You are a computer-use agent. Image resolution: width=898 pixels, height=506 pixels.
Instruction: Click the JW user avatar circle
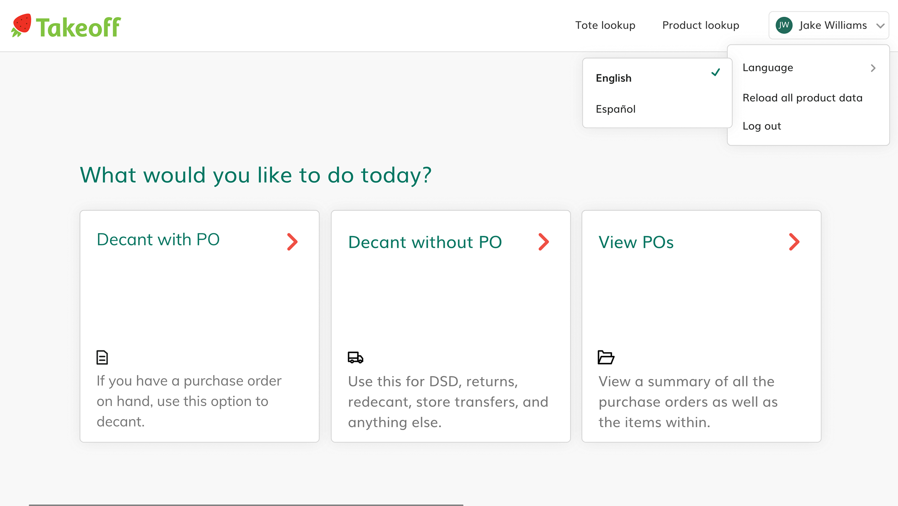coord(784,25)
